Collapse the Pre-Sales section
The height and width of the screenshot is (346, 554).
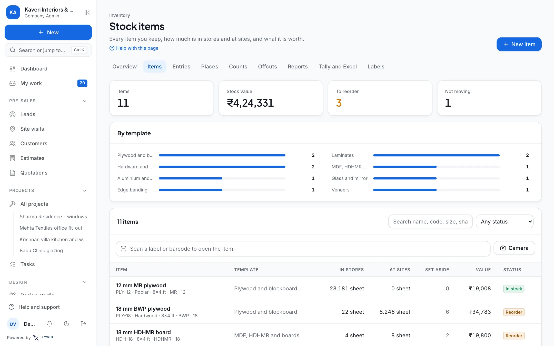point(85,101)
